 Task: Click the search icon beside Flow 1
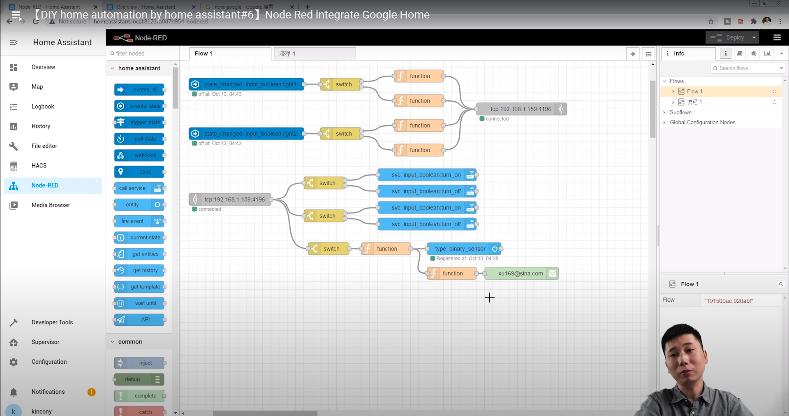click(x=780, y=284)
